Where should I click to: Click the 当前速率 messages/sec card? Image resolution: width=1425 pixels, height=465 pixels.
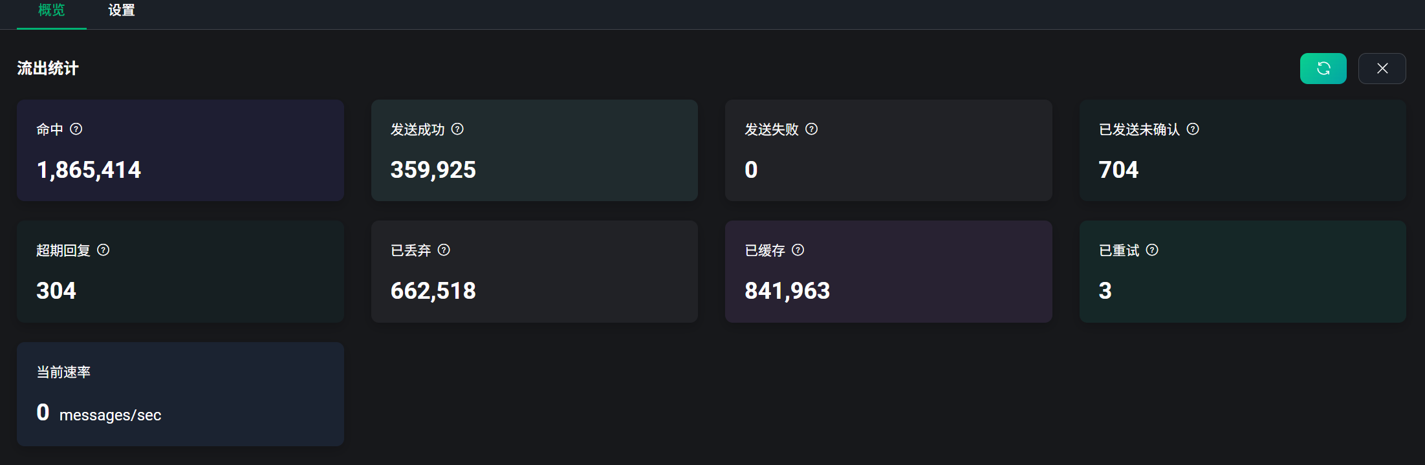(180, 394)
